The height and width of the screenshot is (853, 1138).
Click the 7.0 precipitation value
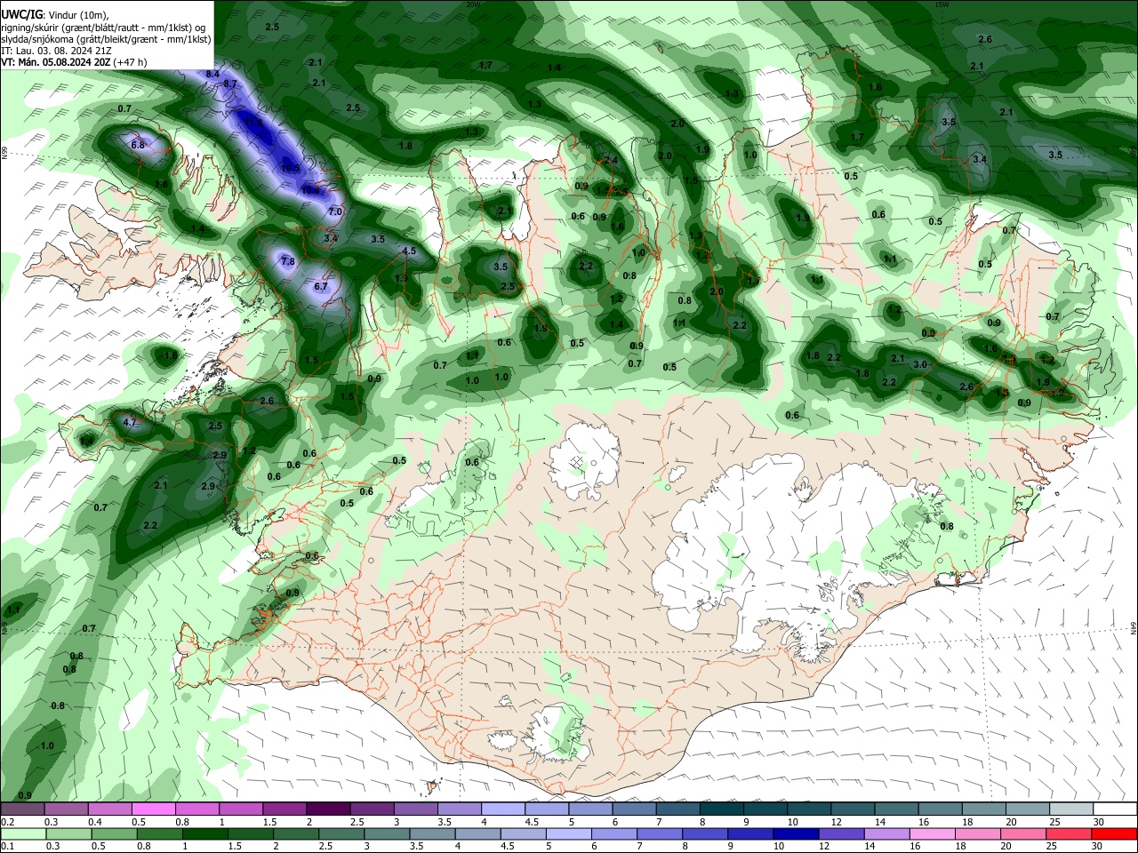click(335, 211)
